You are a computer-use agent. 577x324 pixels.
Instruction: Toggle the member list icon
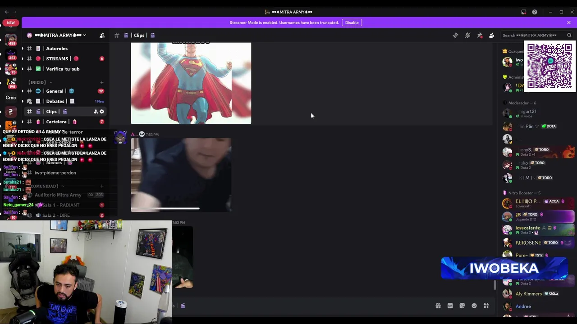[x=492, y=35]
